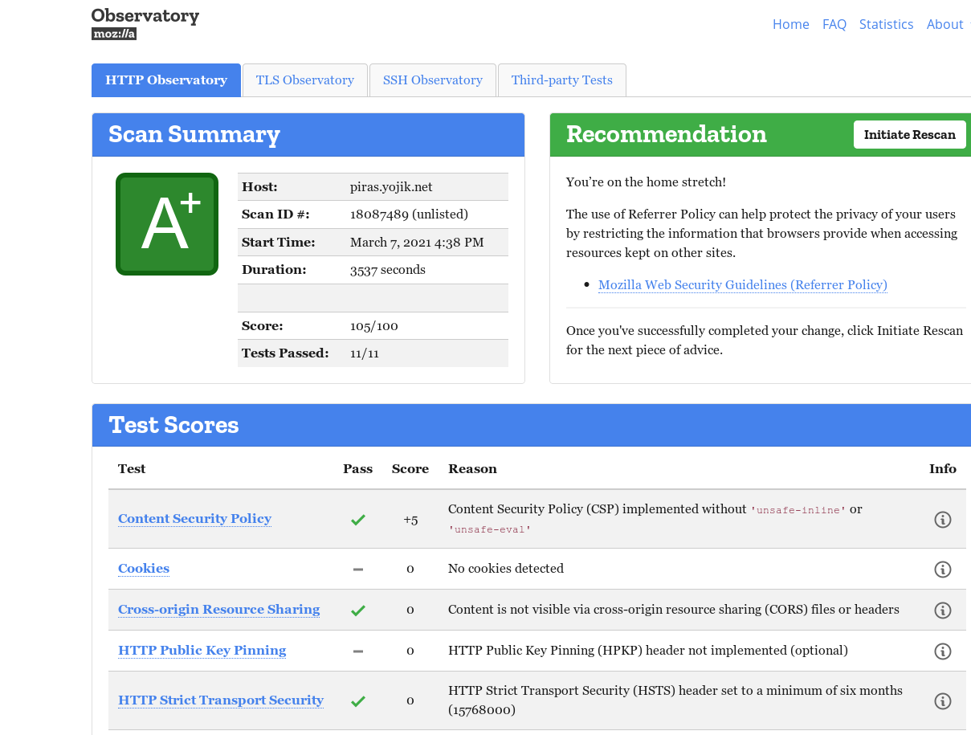
Task: Open the FAQ page
Action: (x=834, y=24)
